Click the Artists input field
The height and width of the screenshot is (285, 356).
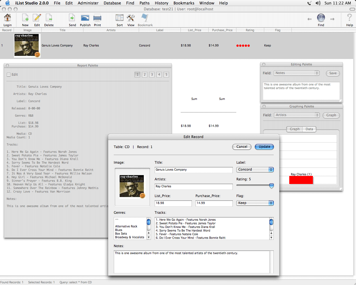pyautogui.click(x=194, y=186)
